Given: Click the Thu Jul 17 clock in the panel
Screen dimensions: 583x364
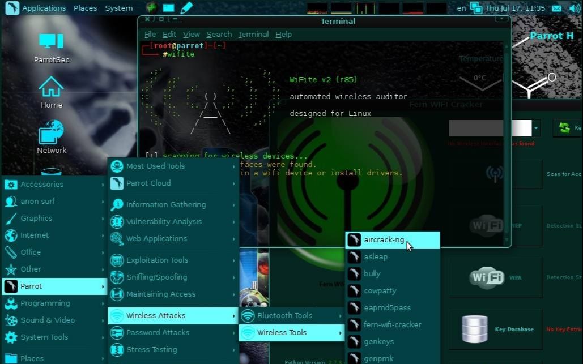Looking at the screenshot, I should (515, 8).
